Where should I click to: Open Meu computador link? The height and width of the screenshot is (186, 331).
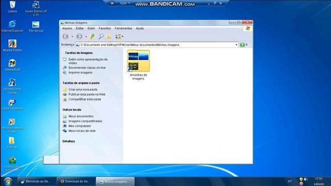pos(80,126)
